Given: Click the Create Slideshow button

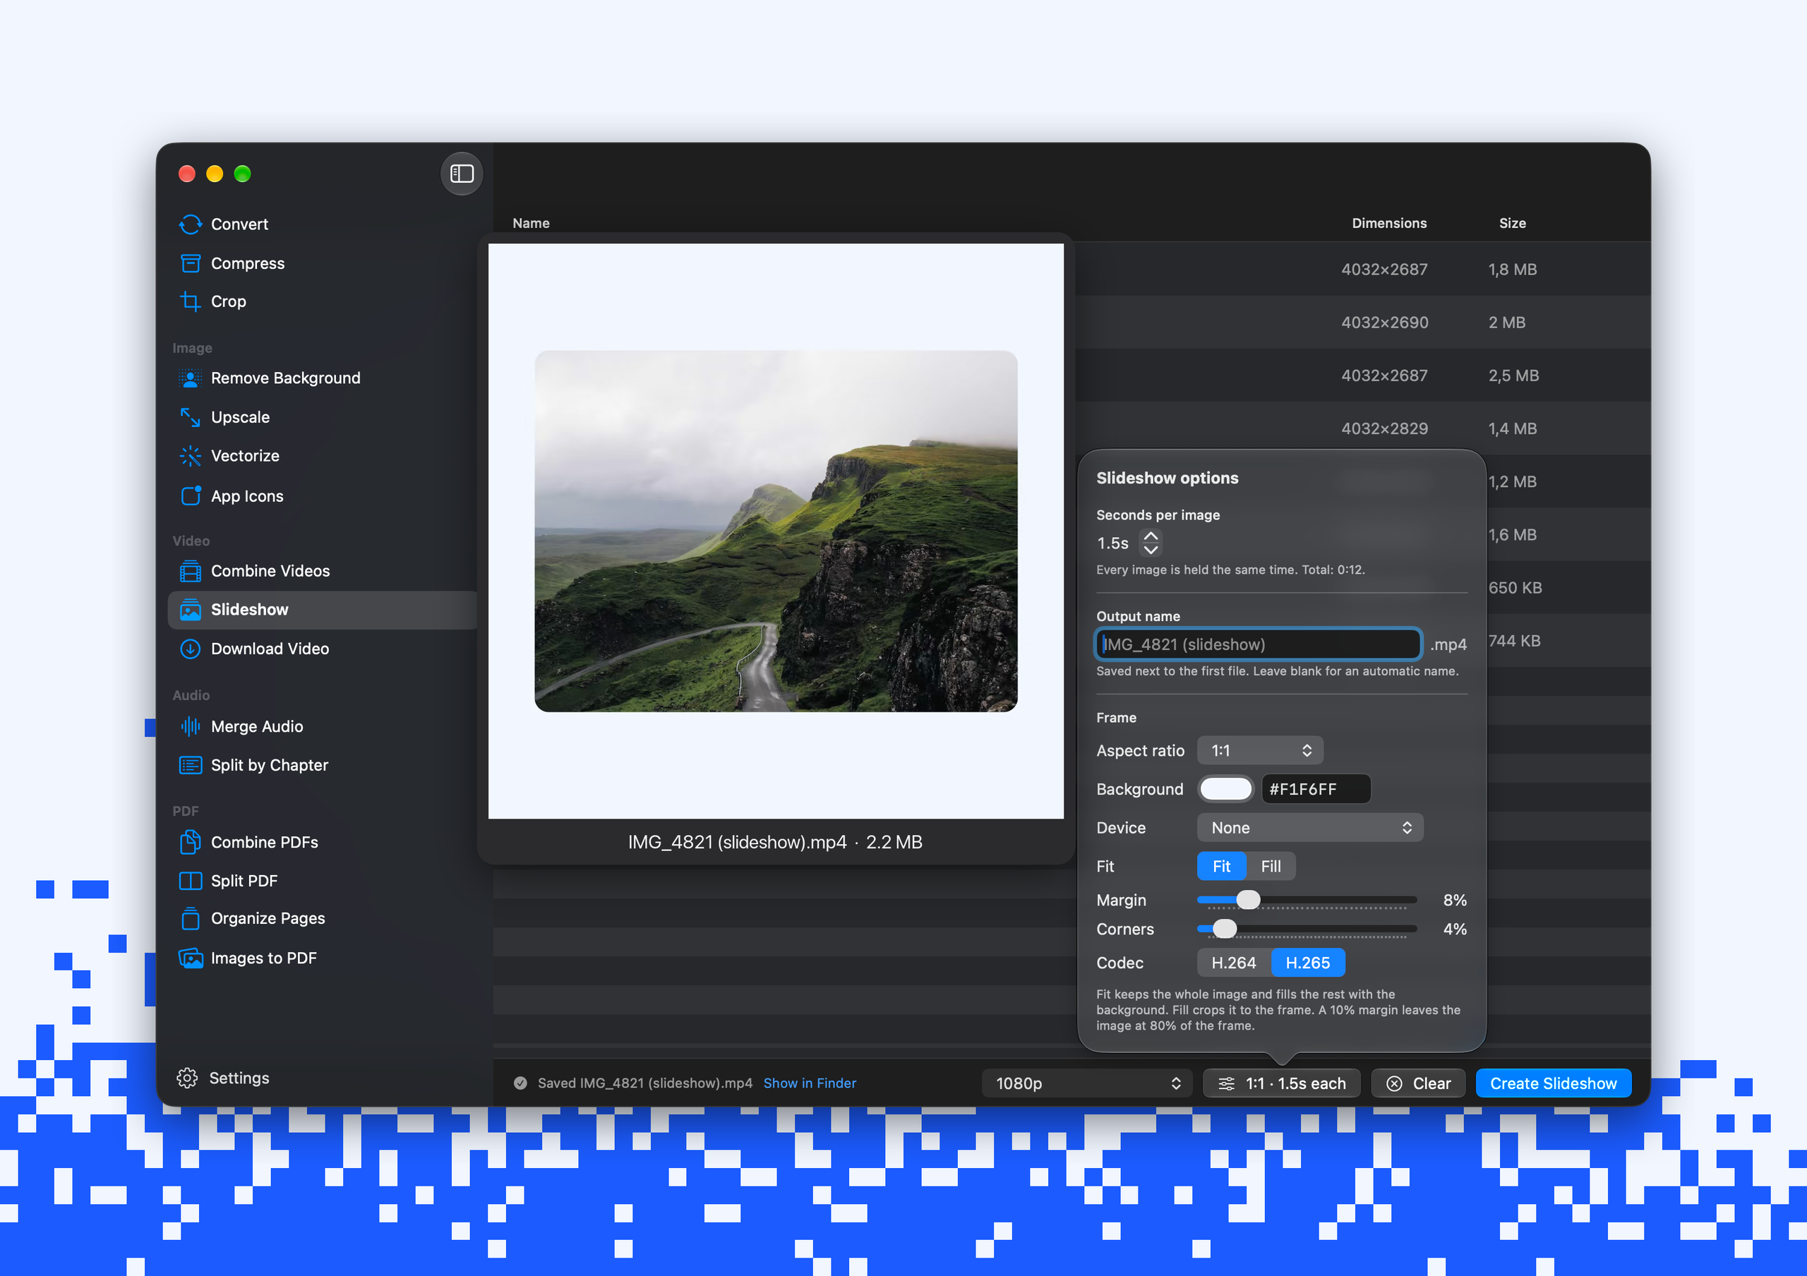Looking at the screenshot, I should [x=1554, y=1083].
